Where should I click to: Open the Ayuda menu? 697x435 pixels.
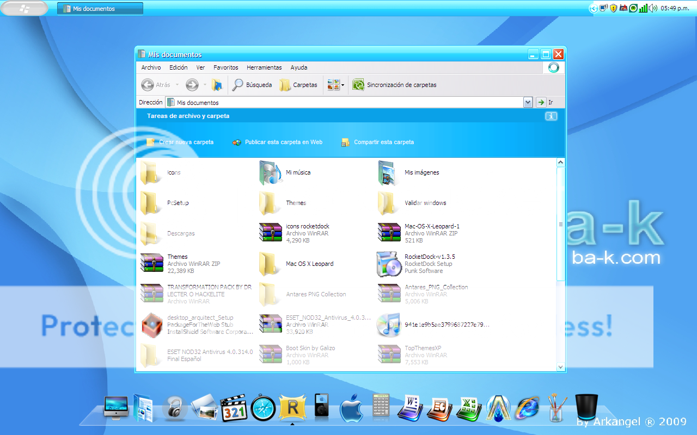[298, 67]
